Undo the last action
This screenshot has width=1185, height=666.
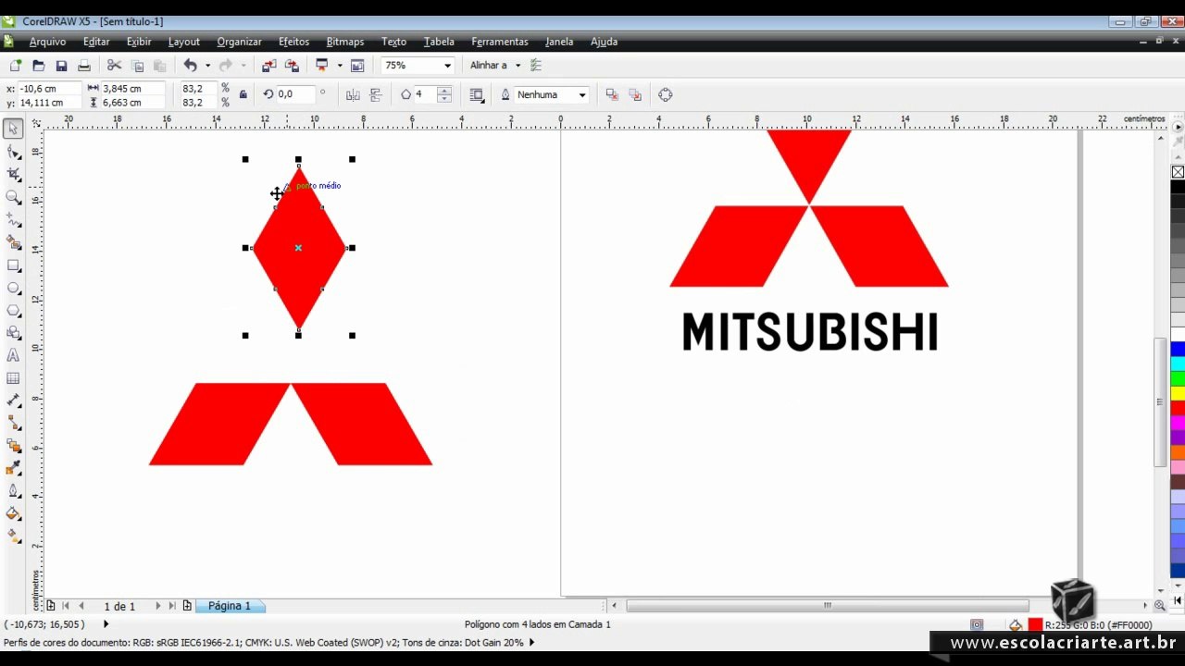(x=190, y=66)
